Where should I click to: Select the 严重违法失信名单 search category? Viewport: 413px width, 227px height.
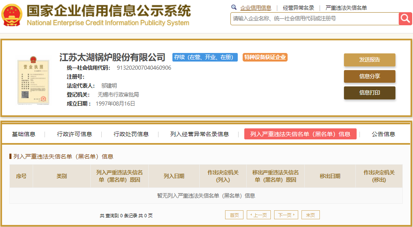[x=346, y=8]
